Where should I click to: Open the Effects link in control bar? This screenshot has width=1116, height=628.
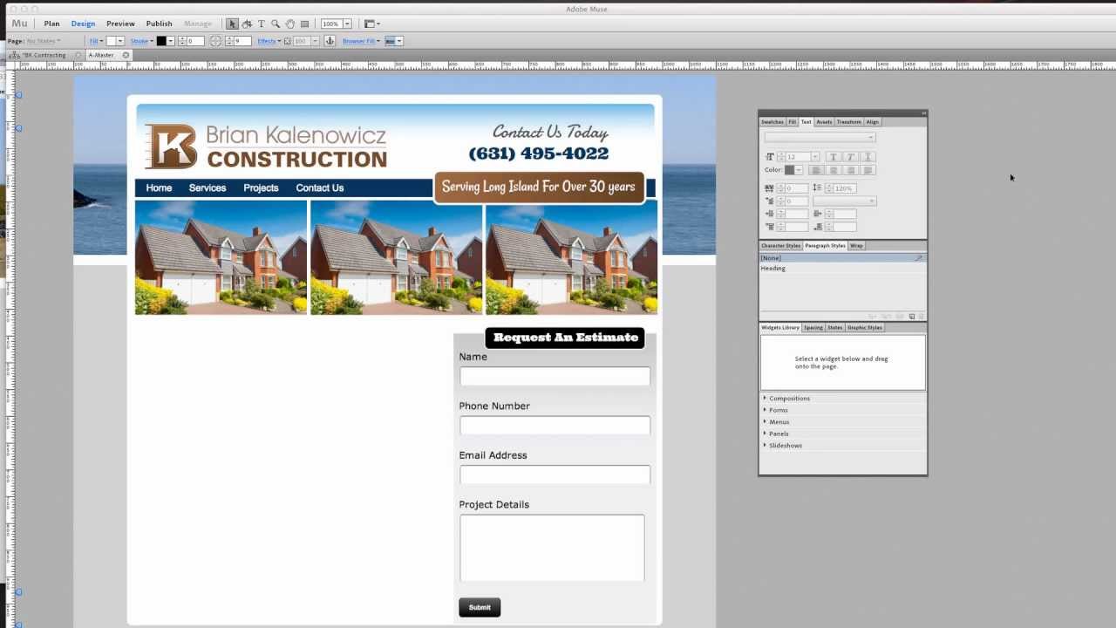pyautogui.click(x=267, y=41)
